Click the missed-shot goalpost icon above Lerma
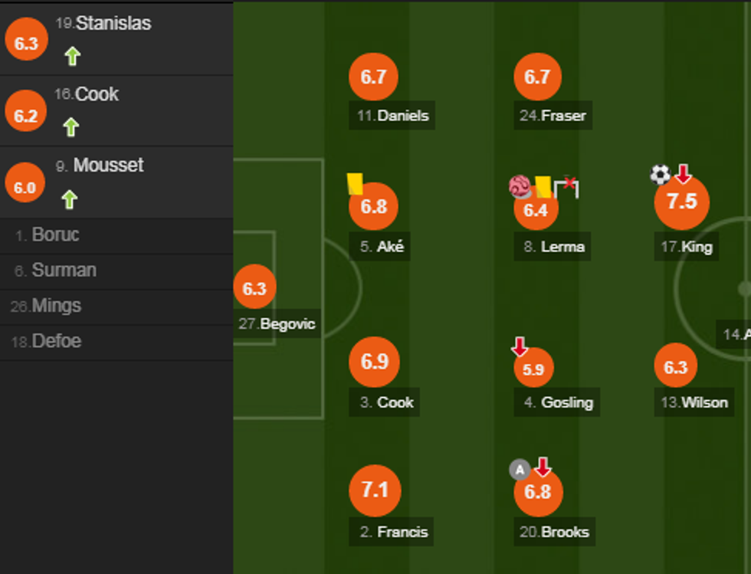 pyautogui.click(x=566, y=185)
